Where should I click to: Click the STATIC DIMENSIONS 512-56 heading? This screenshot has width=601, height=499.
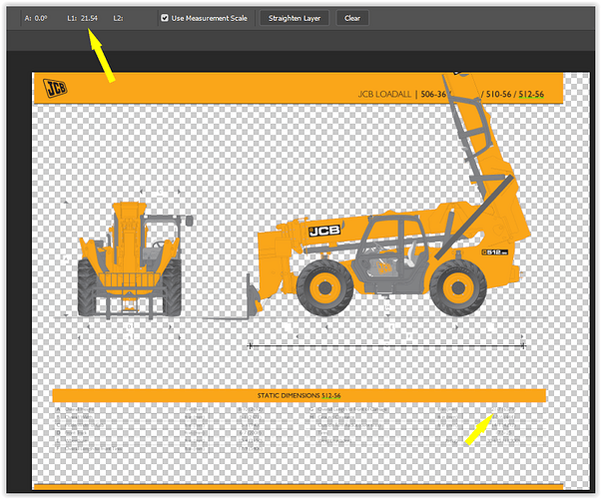[x=299, y=395]
